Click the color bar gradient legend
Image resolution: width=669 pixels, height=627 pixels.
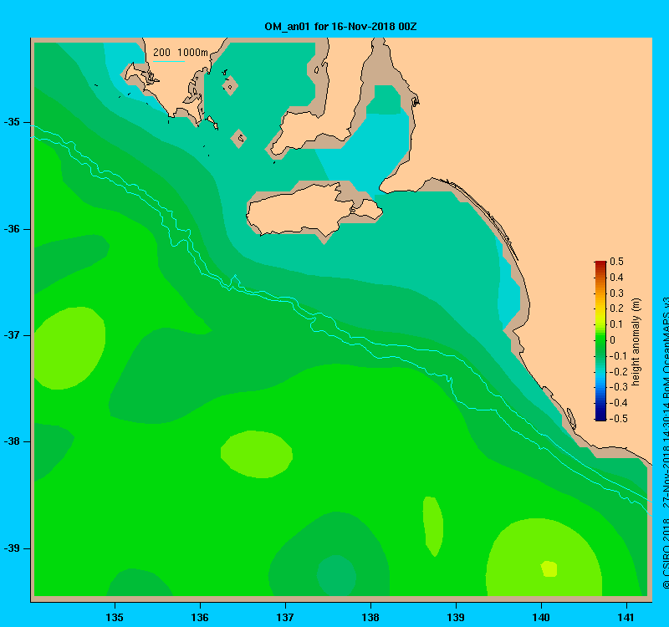pos(600,340)
